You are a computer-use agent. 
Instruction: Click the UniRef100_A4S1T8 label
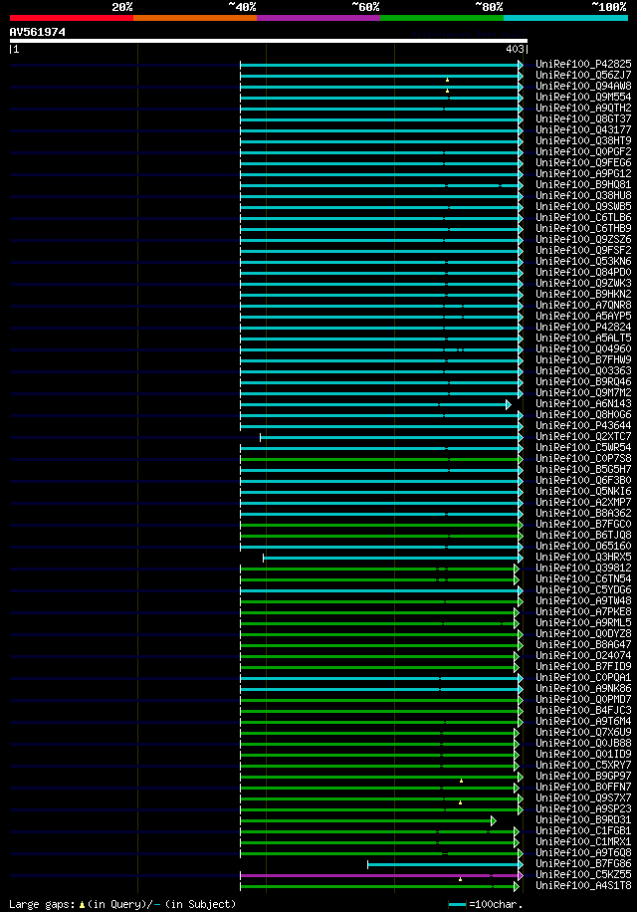tap(583, 886)
